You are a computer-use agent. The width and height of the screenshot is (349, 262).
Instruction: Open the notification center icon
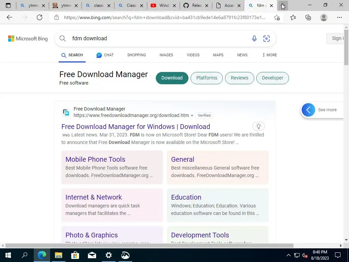click(x=338, y=255)
